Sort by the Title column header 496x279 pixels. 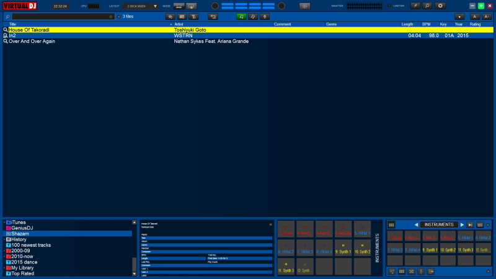point(90,24)
